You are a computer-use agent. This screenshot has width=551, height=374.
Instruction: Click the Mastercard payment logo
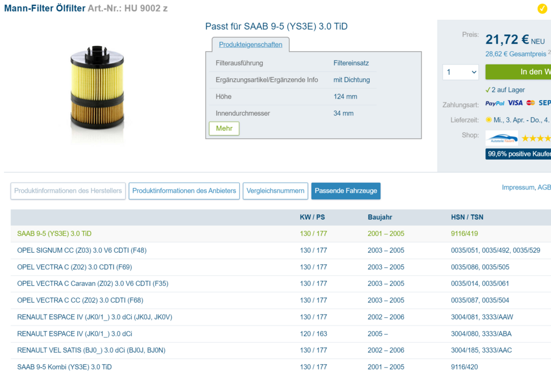click(x=531, y=102)
